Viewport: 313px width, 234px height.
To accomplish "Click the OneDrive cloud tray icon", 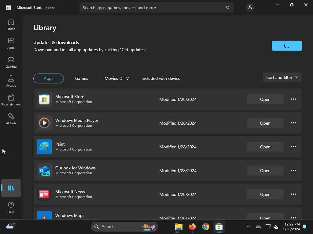I will pyautogui.click(x=258, y=227).
